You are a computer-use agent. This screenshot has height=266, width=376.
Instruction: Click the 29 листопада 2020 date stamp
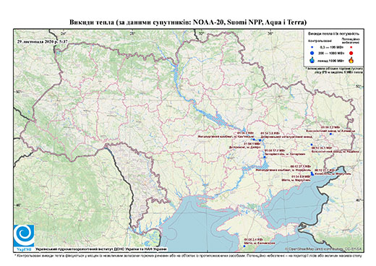[43, 41]
